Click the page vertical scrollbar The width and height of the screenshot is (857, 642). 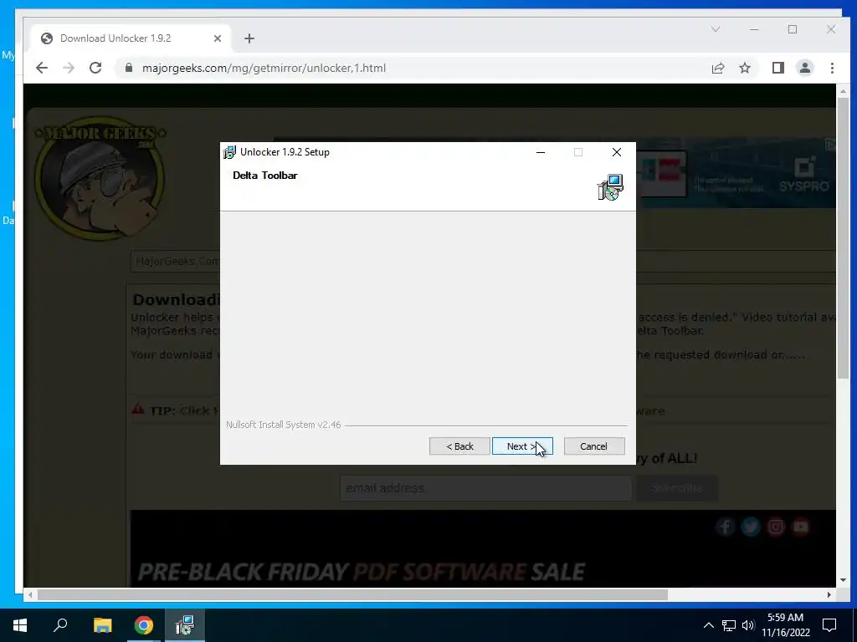coord(843,237)
